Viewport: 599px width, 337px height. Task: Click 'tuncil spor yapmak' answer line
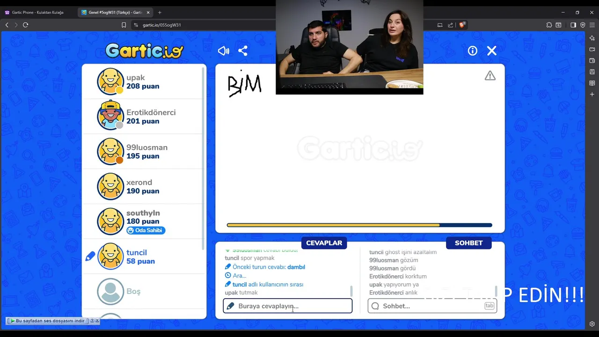(249, 258)
